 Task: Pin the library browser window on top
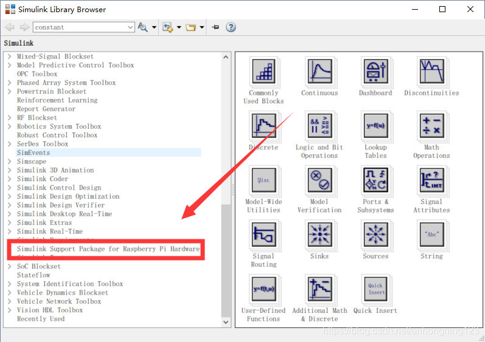[215, 27]
